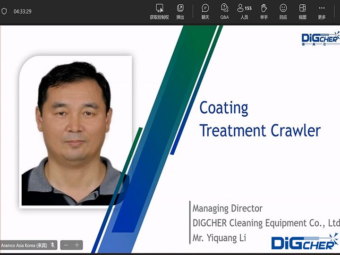The width and height of the screenshot is (340, 255).
Task: Show the participants list (人员)
Action: [x=244, y=11]
